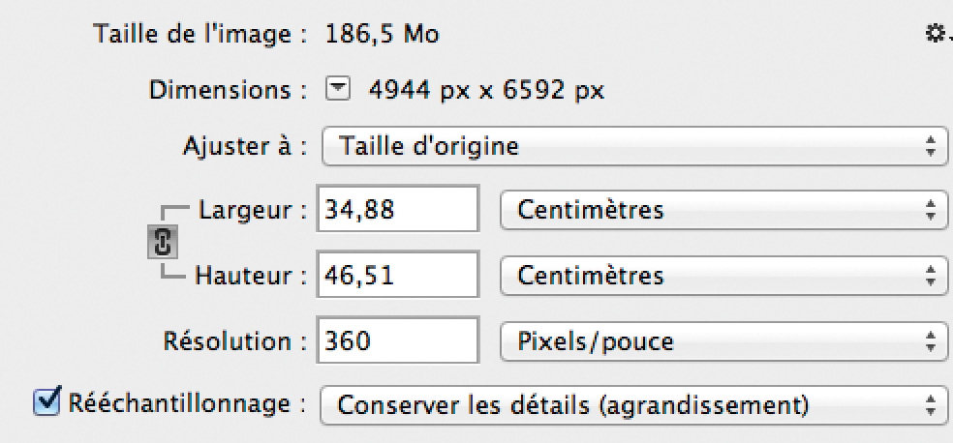
Task: Click the 186,5 Mo file size value
Action: click(x=383, y=34)
